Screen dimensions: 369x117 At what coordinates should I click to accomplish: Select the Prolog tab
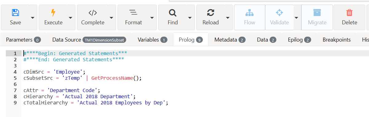(x=191, y=40)
